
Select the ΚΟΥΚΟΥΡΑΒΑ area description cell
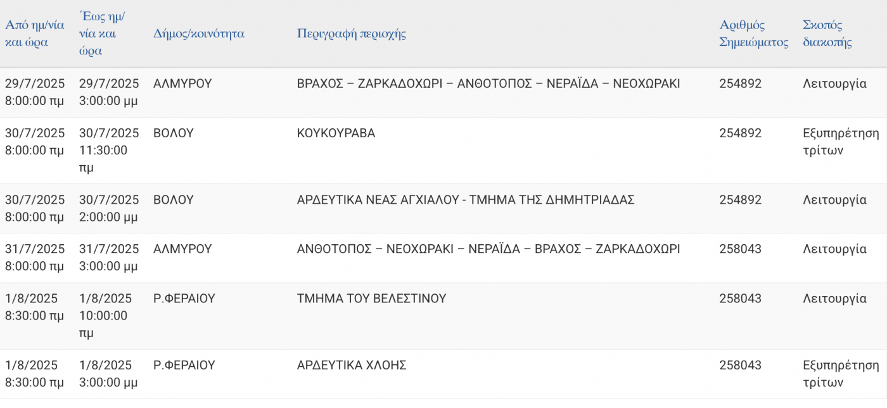click(x=336, y=133)
